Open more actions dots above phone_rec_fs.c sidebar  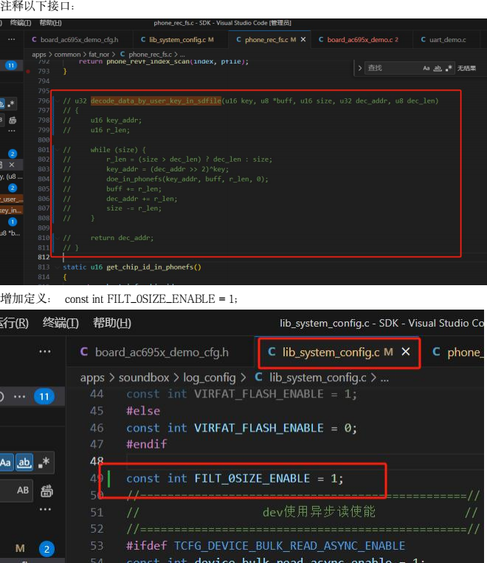tap(12, 39)
